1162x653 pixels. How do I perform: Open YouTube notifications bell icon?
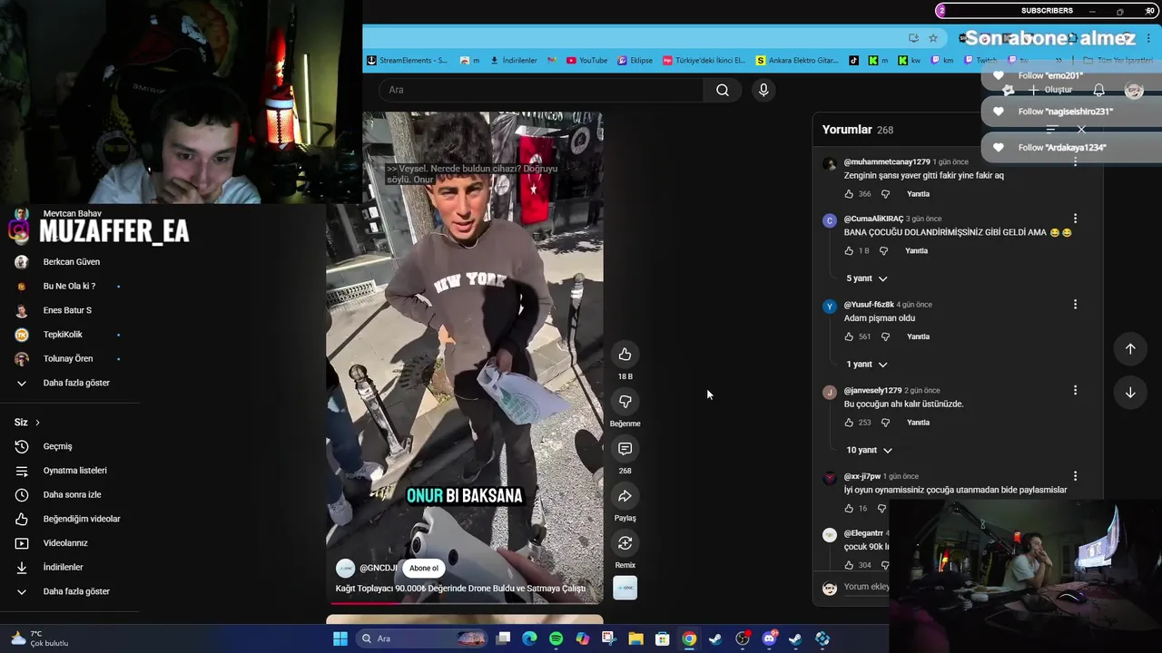point(1098,90)
